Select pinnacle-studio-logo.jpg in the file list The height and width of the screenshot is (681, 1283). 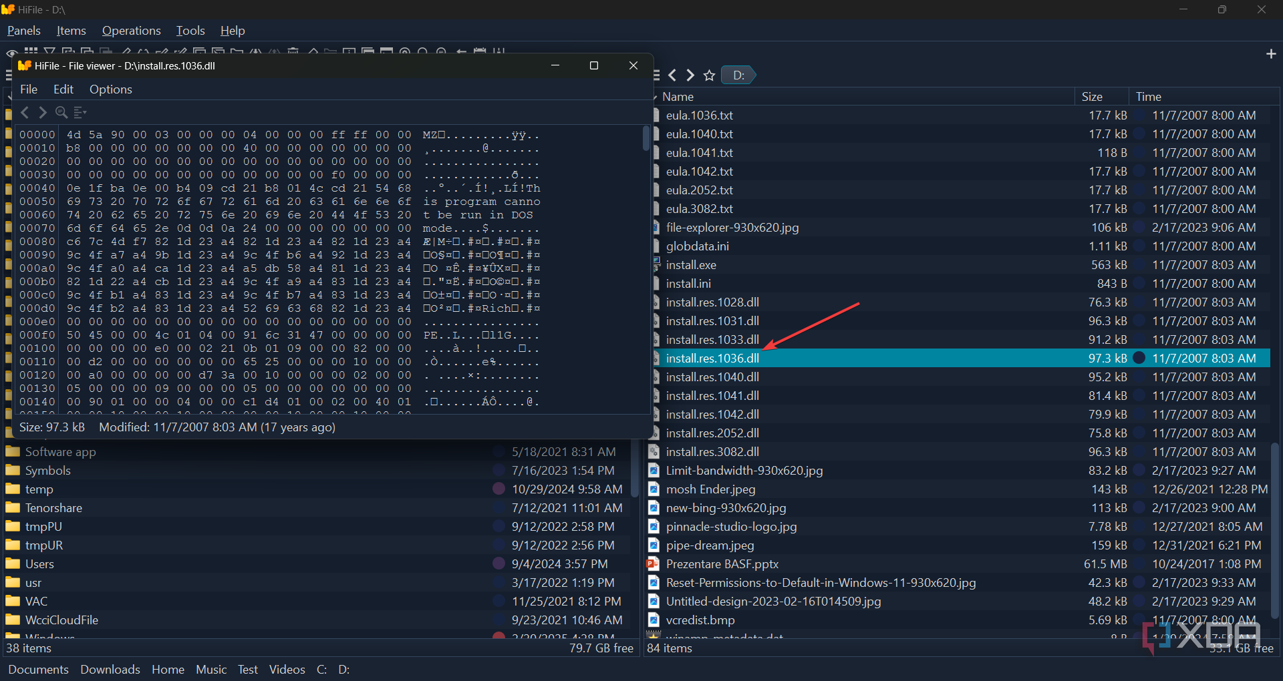point(958,527)
